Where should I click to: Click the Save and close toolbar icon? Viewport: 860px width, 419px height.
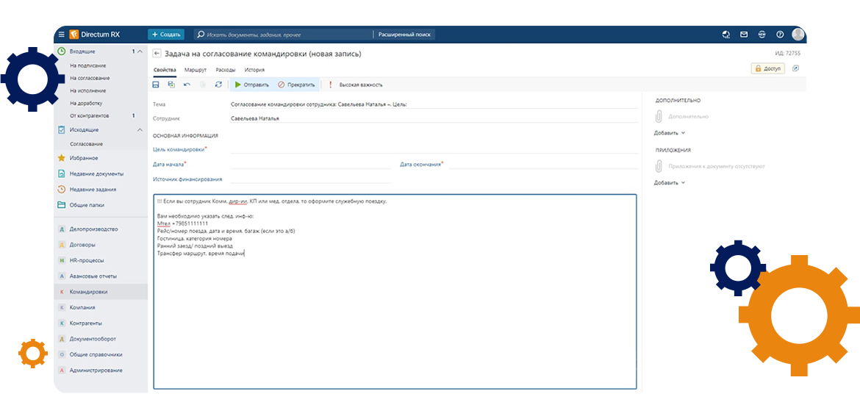(x=171, y=85)
